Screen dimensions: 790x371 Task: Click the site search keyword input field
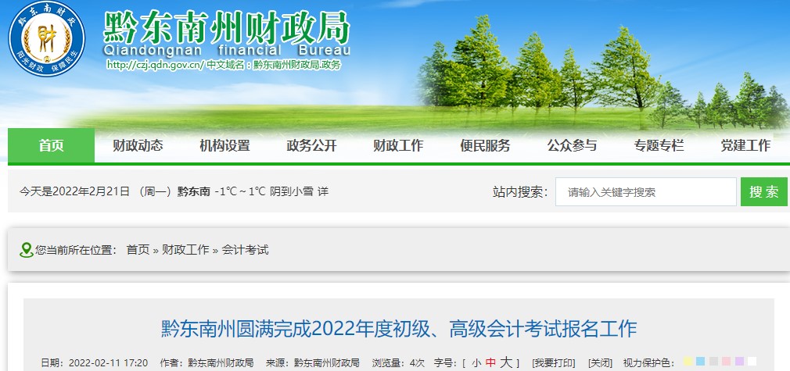point(645,192)
